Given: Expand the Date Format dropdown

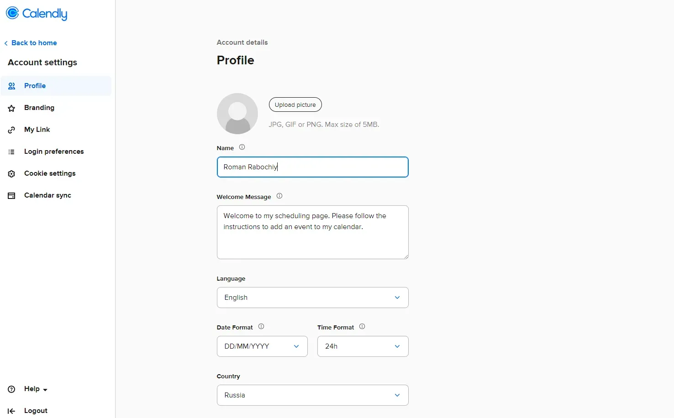Looking at the screenshot, I should (262, 346).
